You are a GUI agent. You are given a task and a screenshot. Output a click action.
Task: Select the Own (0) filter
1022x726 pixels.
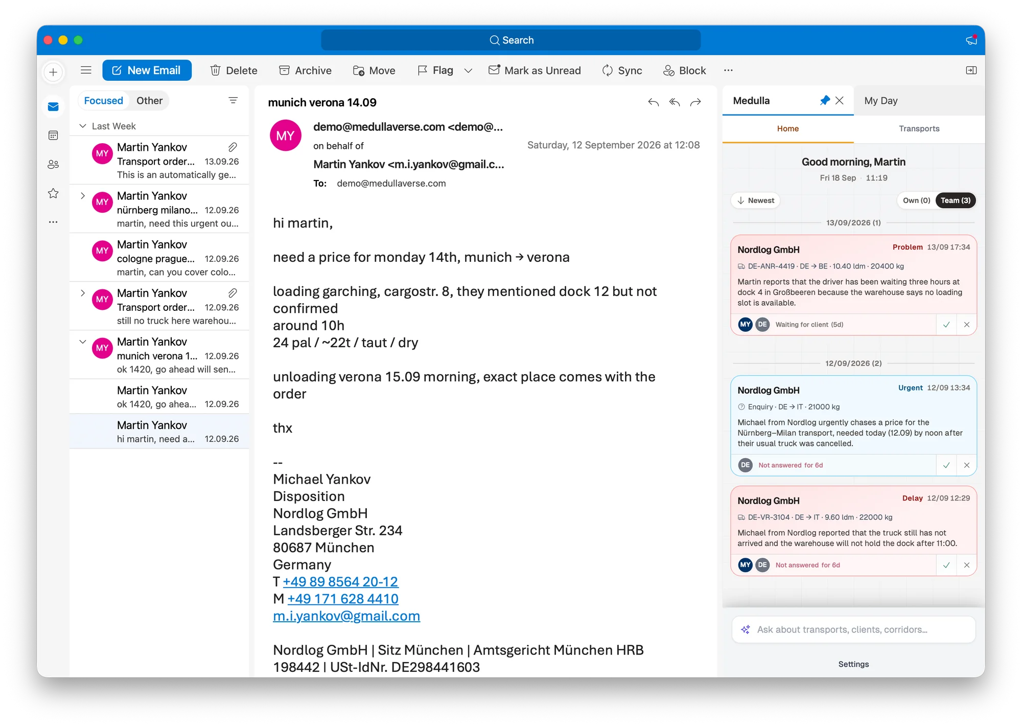(x=916, y=200)
